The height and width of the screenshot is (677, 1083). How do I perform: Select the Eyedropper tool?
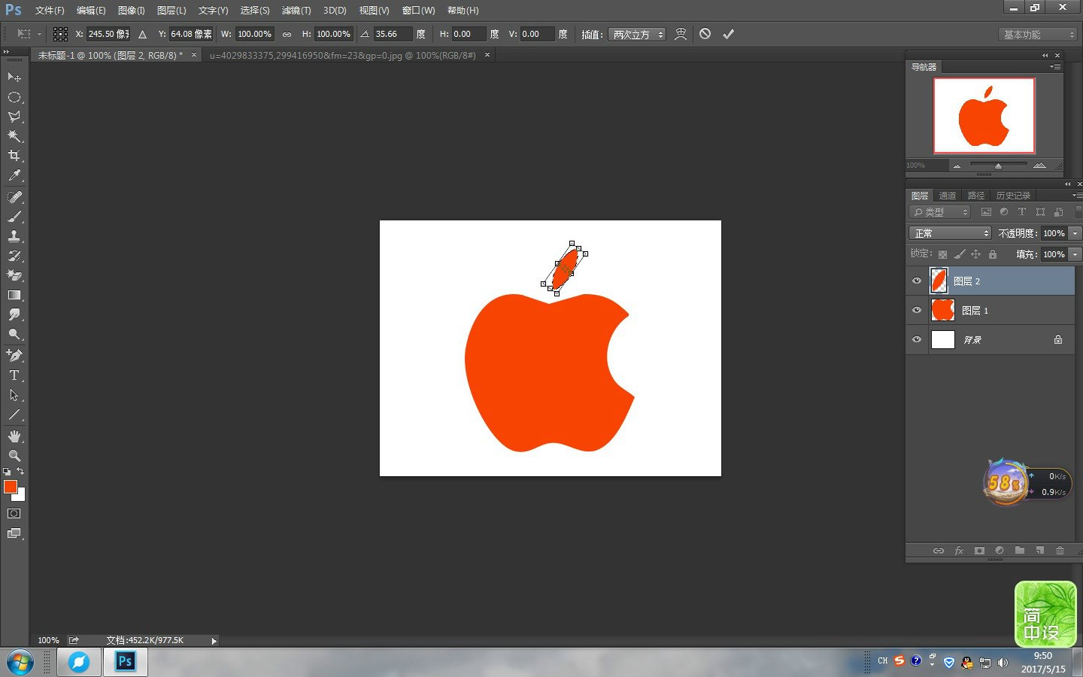pos(14,176)
